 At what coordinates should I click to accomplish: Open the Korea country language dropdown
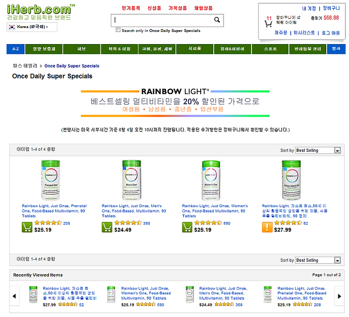coord(32,27)
